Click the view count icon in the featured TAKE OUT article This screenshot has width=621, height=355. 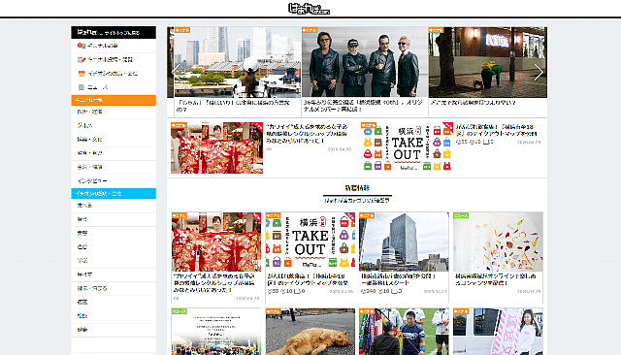(x=458, y=142)
